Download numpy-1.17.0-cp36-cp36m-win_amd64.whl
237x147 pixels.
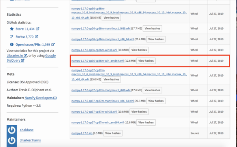tap(98, 60)
